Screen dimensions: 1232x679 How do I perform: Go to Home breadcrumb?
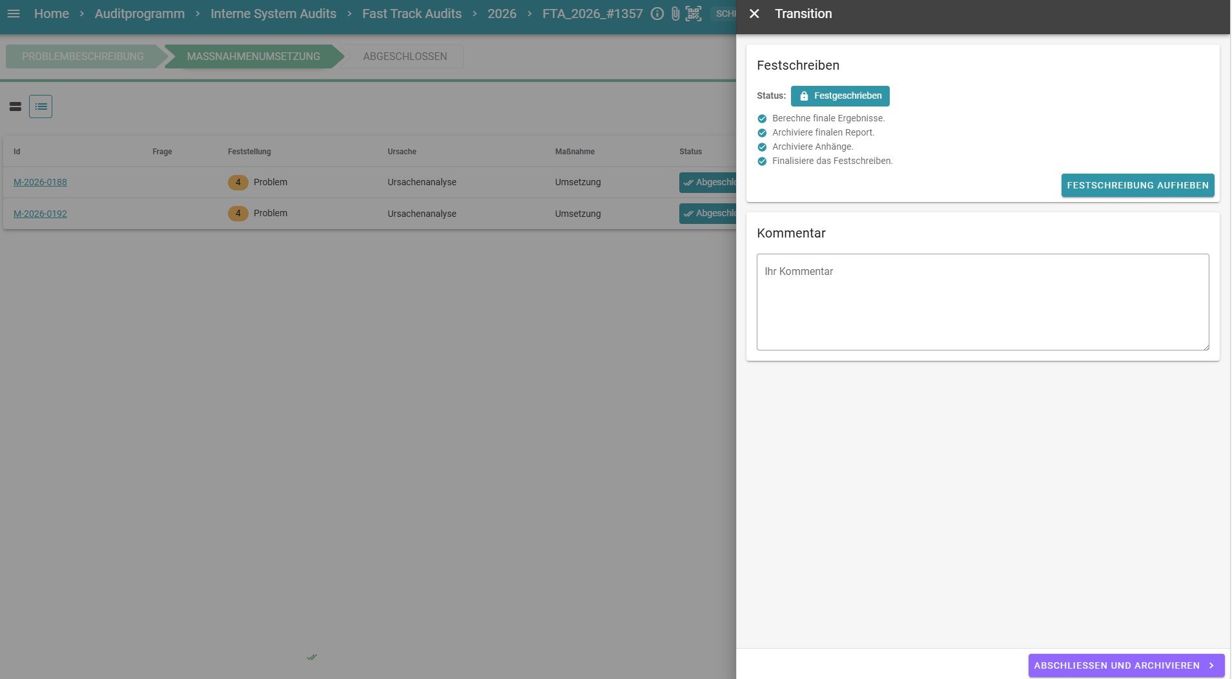[x=52, y=14]
